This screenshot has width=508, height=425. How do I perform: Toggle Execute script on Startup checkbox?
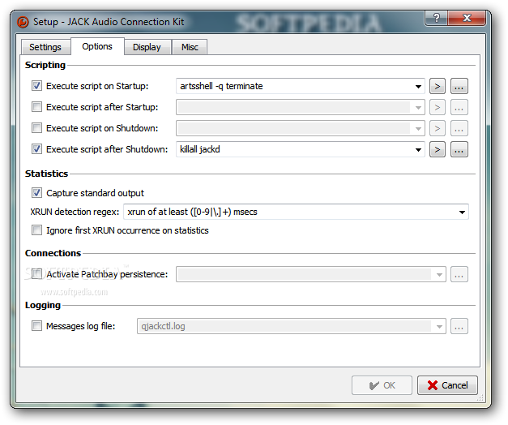coord(36,86)
